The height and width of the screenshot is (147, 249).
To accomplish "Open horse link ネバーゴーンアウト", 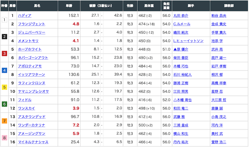I will coord(33,58).
